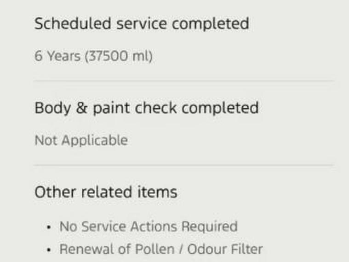Select the "Not Applicable" status text

[81, 140]
